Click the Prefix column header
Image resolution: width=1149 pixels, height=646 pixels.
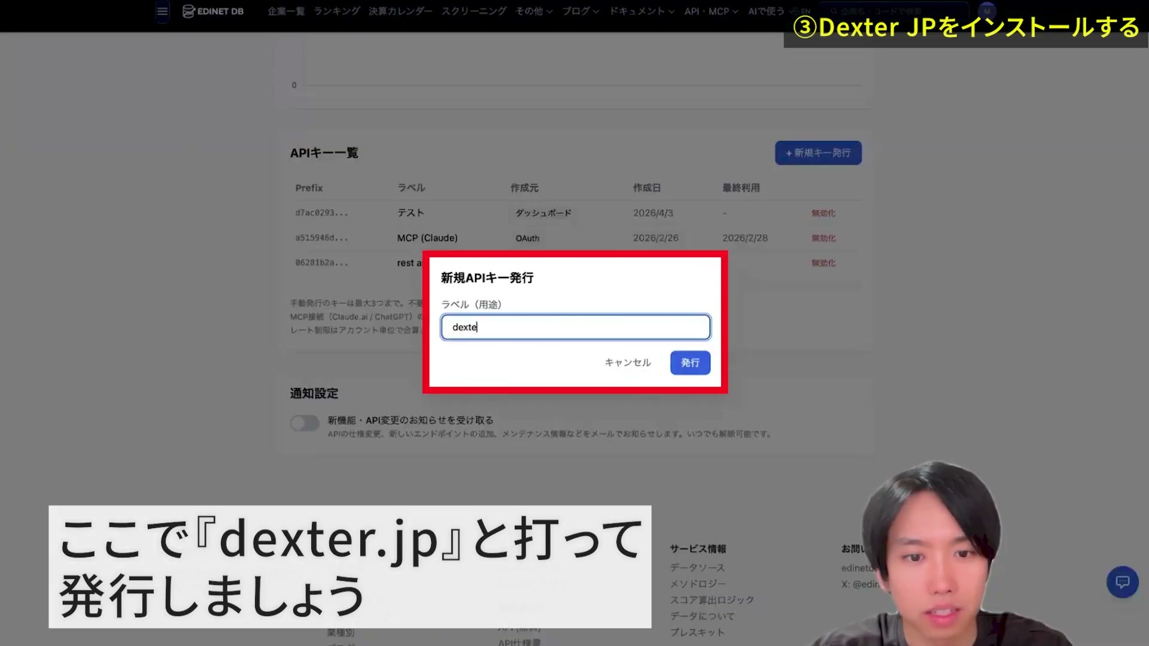coord(309,188)
